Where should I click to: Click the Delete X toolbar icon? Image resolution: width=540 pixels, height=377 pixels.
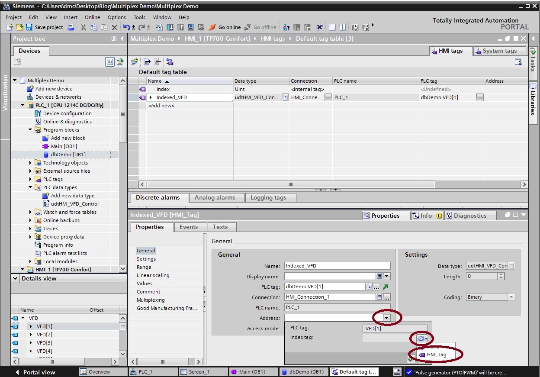pos(114,27)
